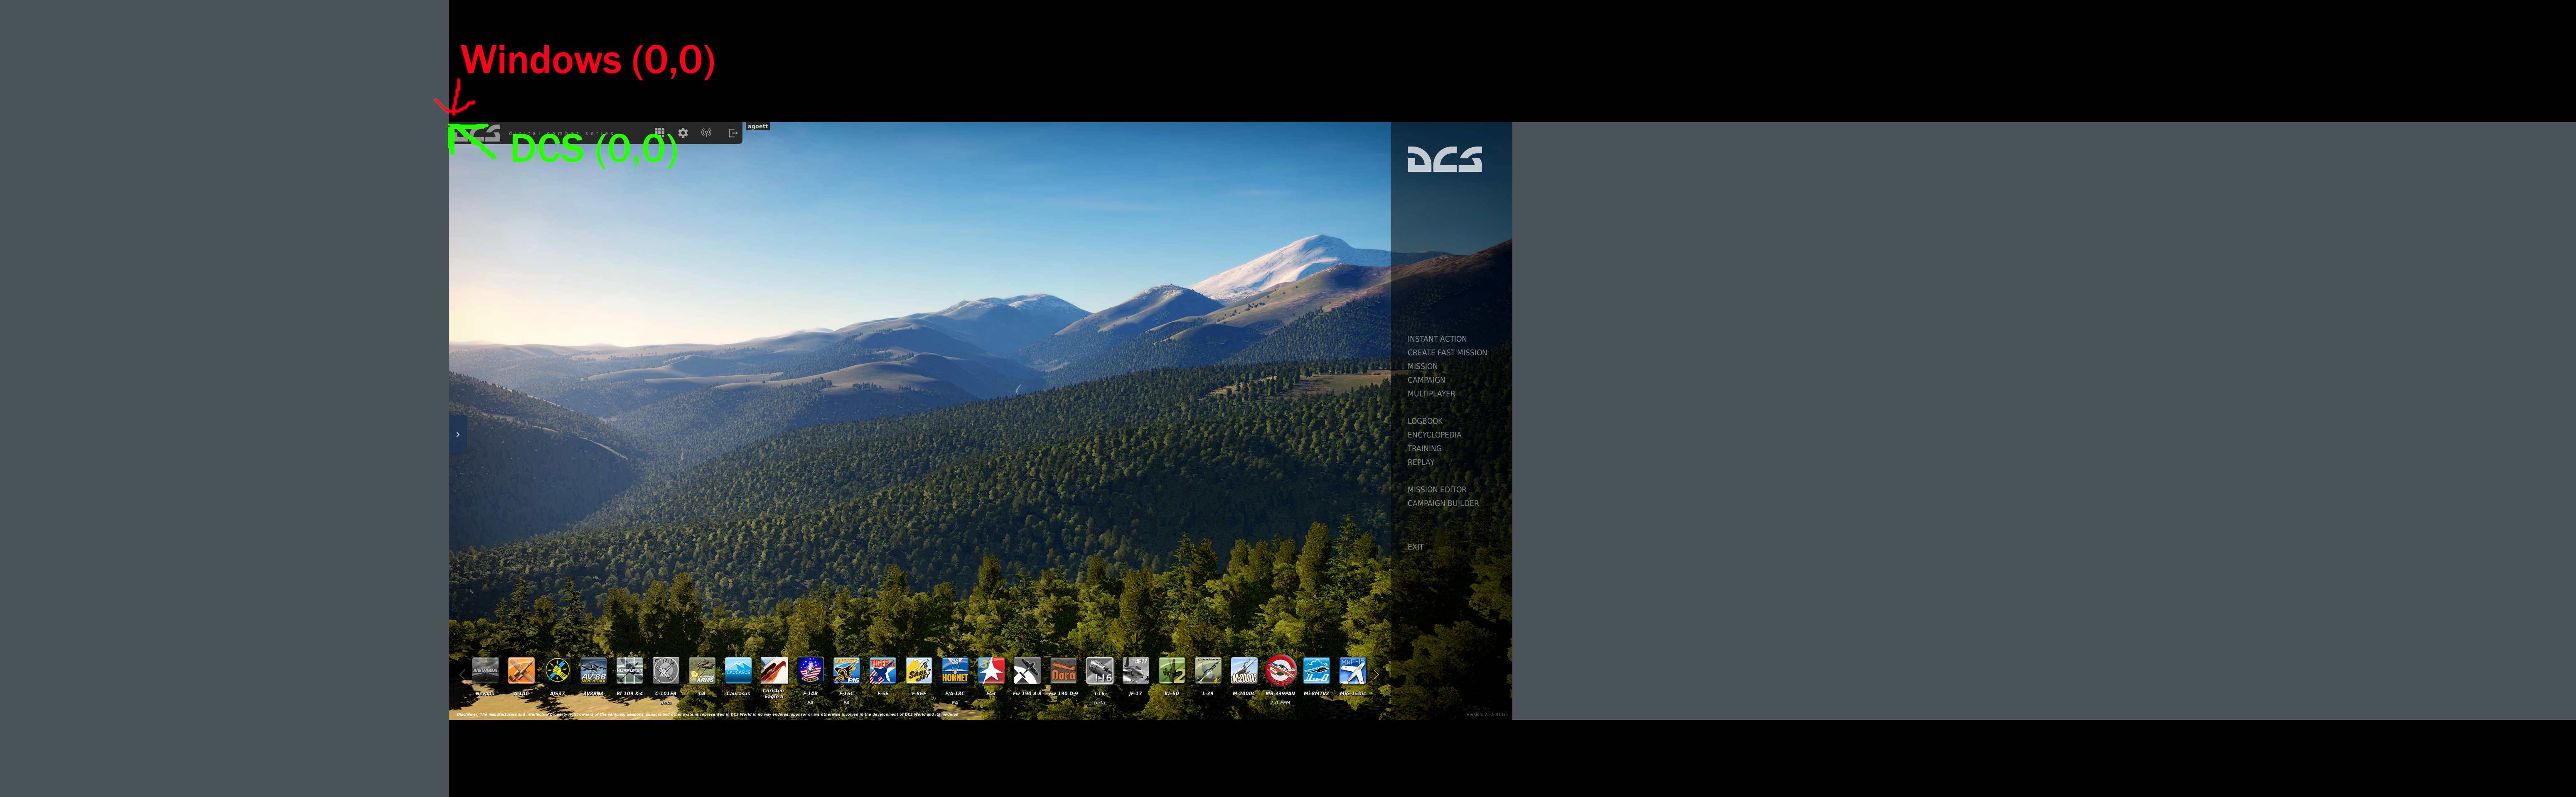This screenshot has height=797, width=2576.
Task: Open options with the gear icon
Action: pyautogui.click(x=683, y=133)
